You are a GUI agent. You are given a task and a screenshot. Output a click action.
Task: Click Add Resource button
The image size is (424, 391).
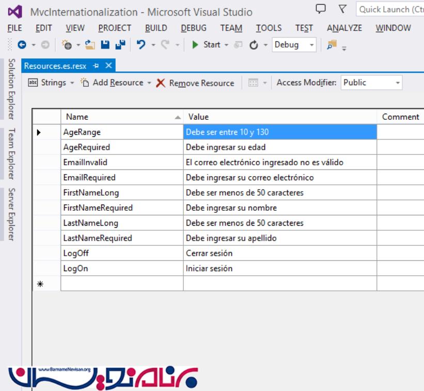(113, 83)
